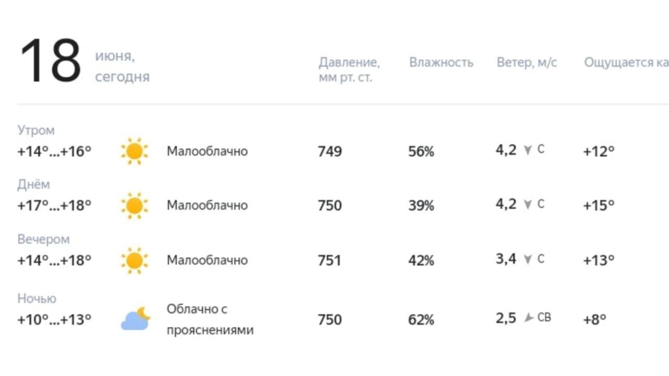Click the Утром time-of-day label
The width and height of the screenshot is (669, 376).
pos(36,130)
